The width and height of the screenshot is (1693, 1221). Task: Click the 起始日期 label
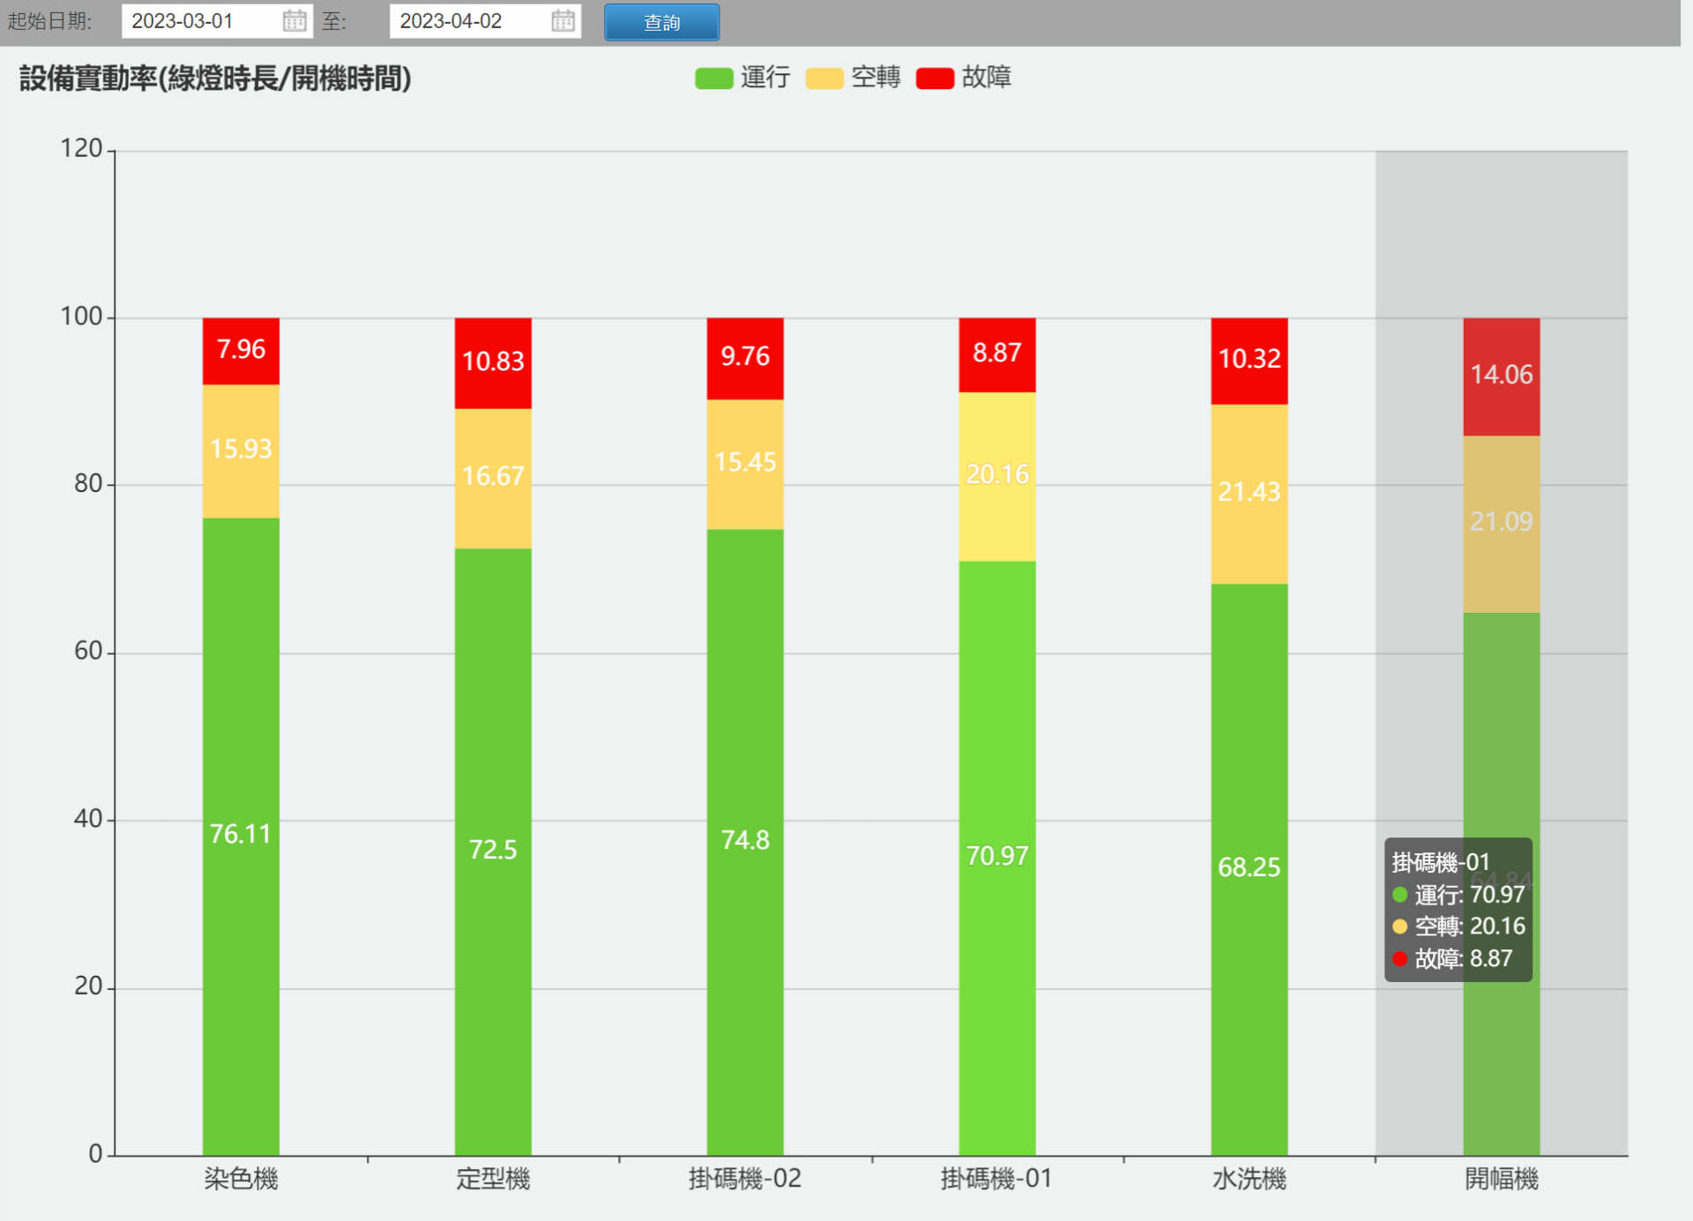tap(50, 21)
